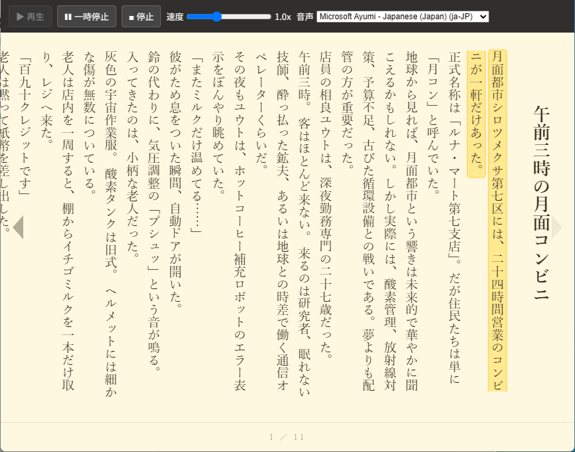
Task: Click the line starting 店員の相良ユウトは
Action: (325, 205)
